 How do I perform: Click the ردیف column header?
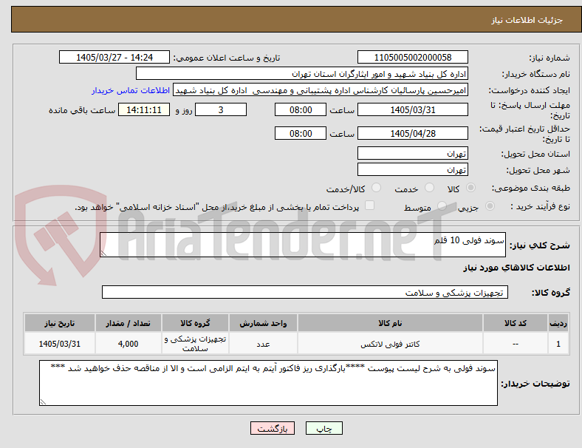pyautogui.click(x=558, y=323)
